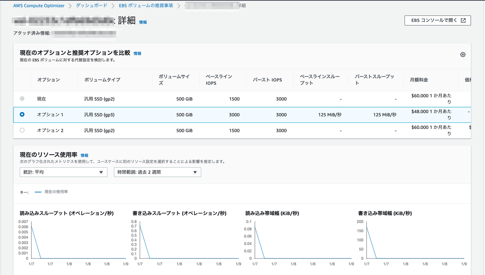Open 情報 link beside 現在のオプションと推奨オプションを比較
The image size is (485, 275).
tap(137, 53)
